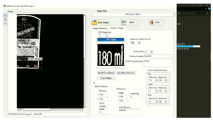Click the Minimum Match Score stepper arrows

pos(139,43)
